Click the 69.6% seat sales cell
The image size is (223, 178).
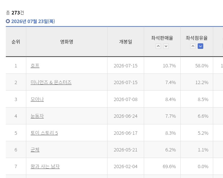point(162,166)
